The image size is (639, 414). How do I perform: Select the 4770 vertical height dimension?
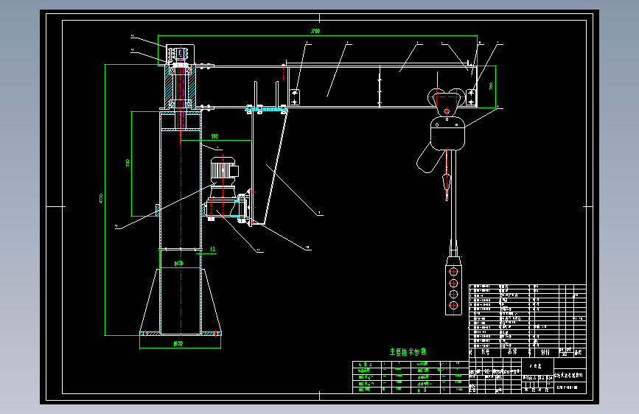[x=101, y=198]
